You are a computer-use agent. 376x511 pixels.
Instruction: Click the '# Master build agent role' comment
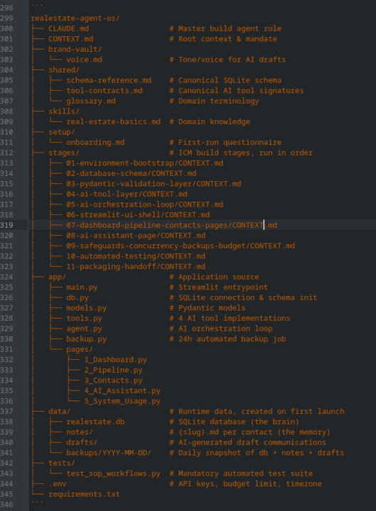[x=226, y=28]
